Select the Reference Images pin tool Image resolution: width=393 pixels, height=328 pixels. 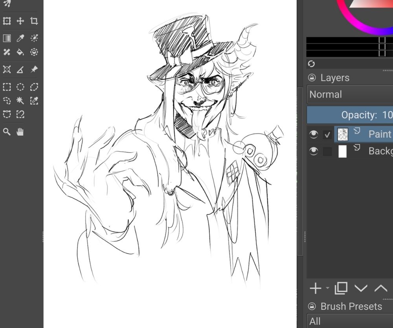coord(34,69)
